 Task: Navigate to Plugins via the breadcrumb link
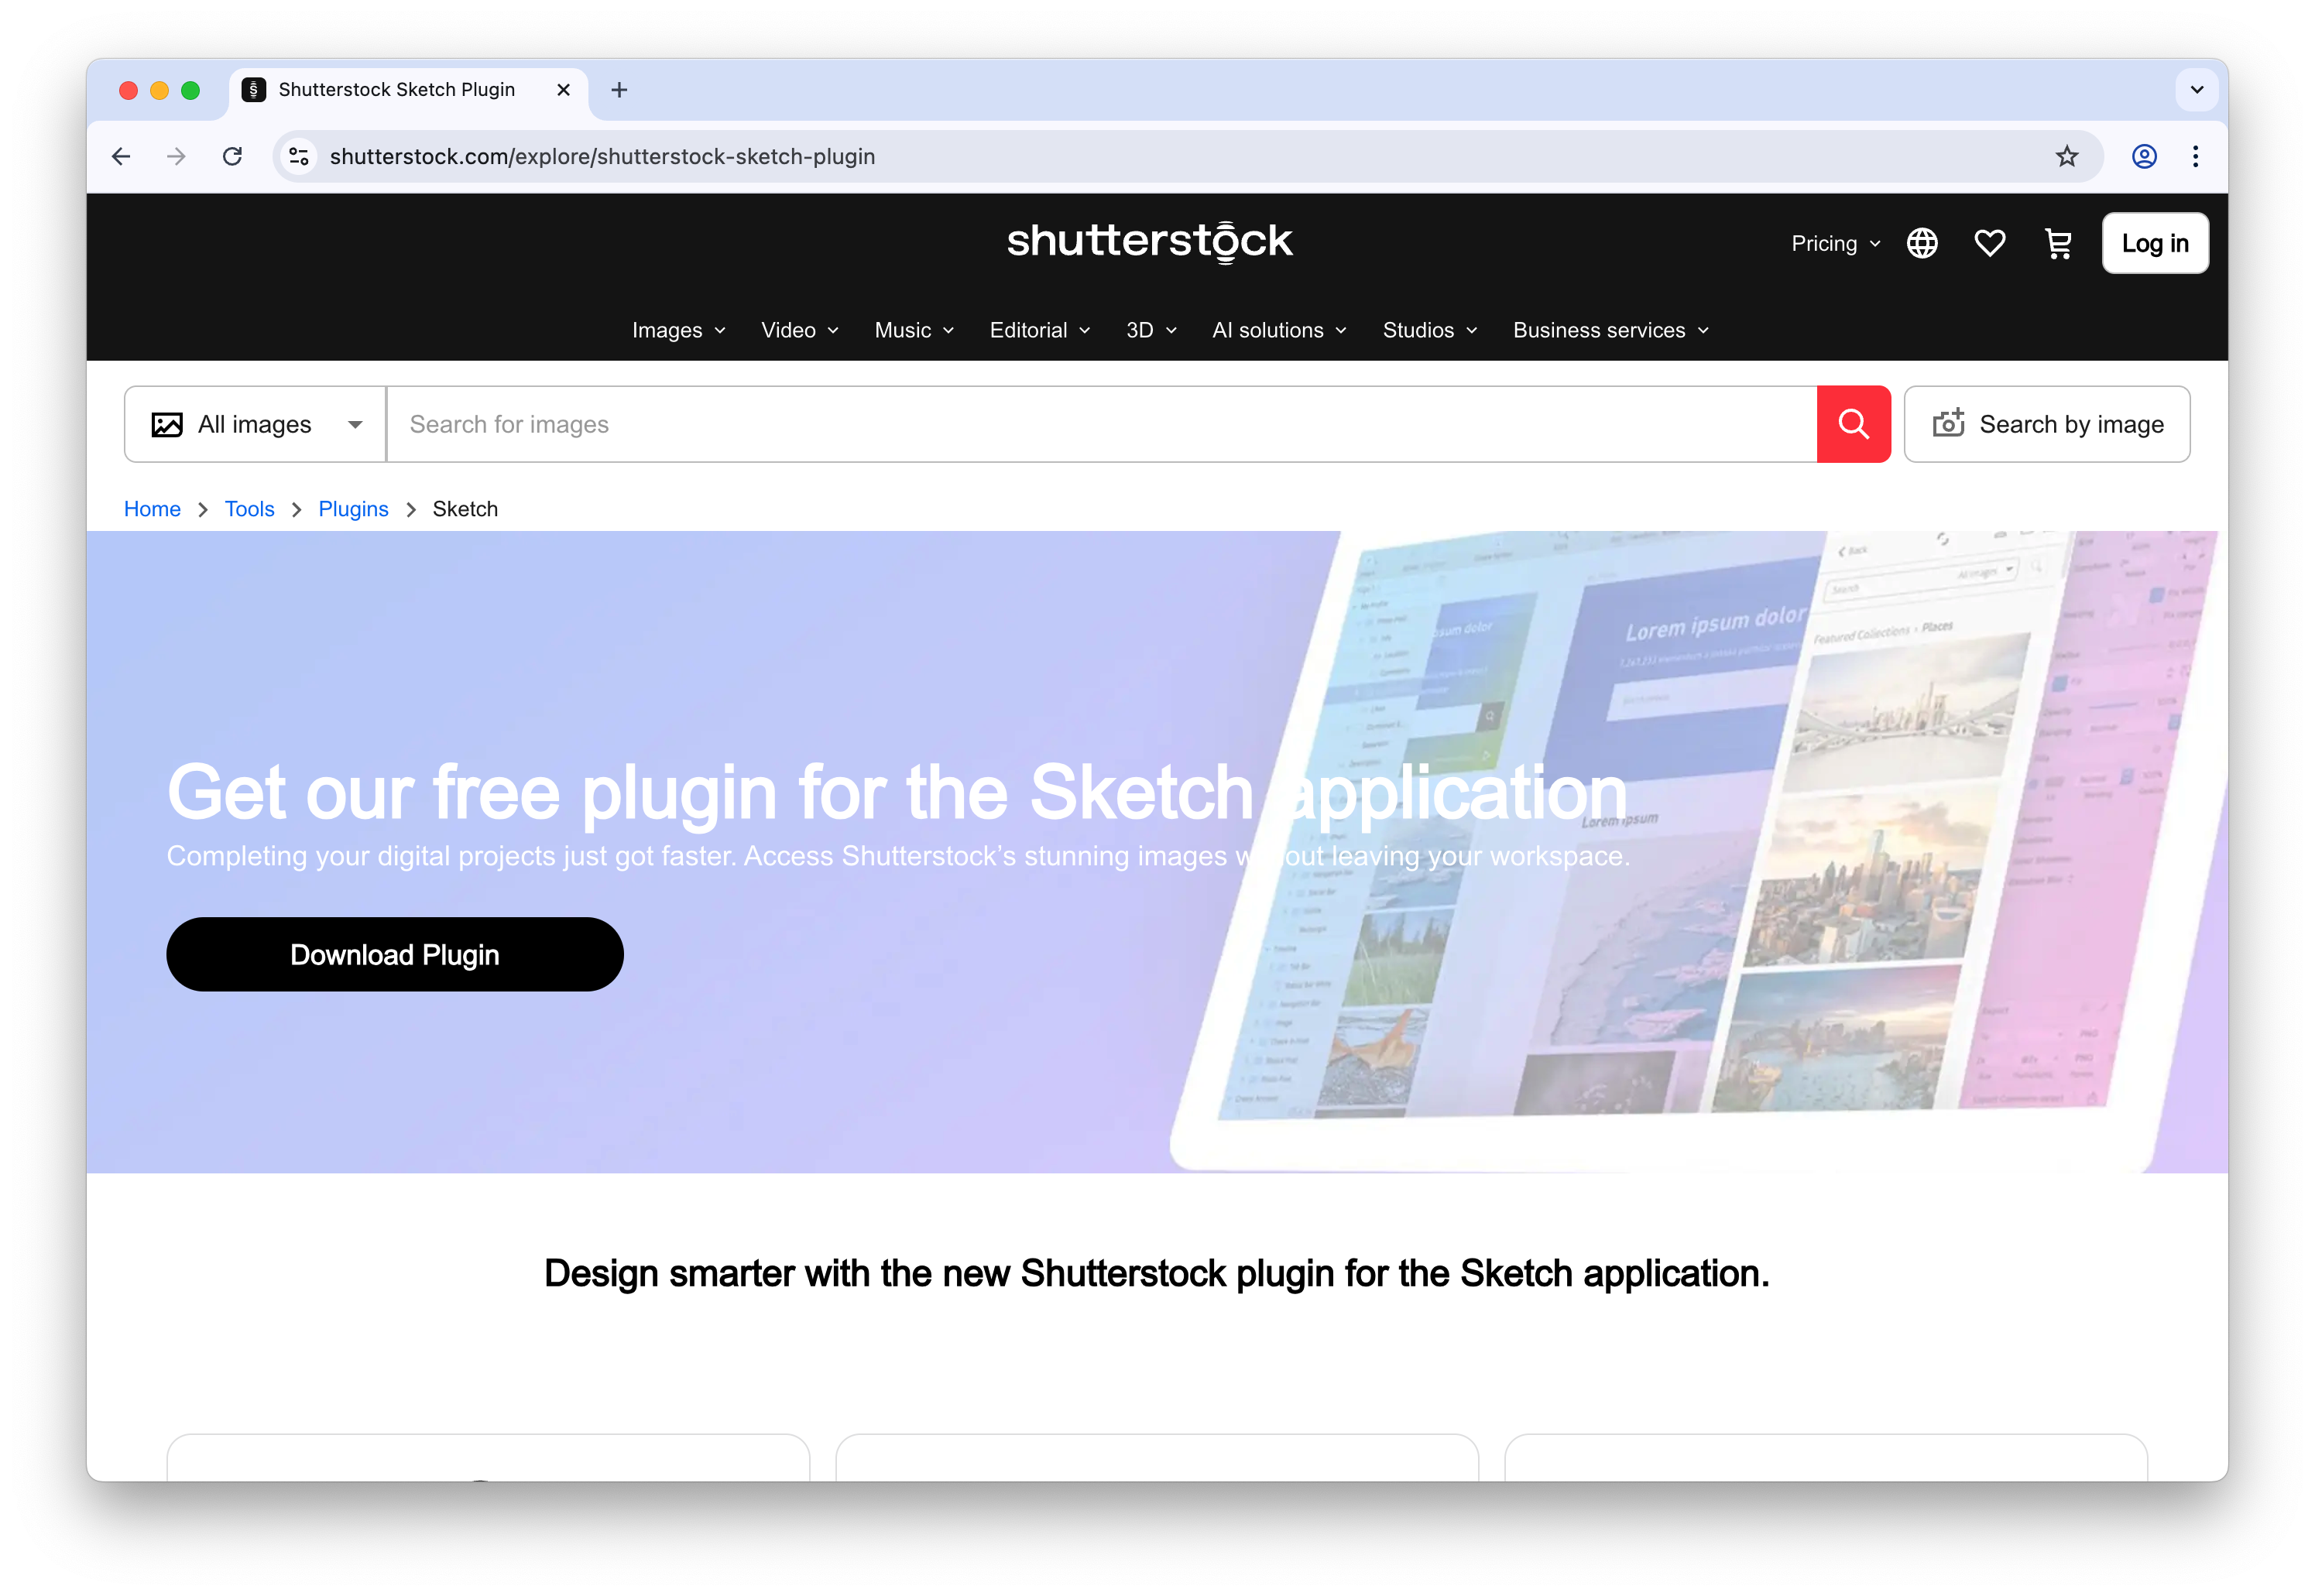click(x=353, y=509)
